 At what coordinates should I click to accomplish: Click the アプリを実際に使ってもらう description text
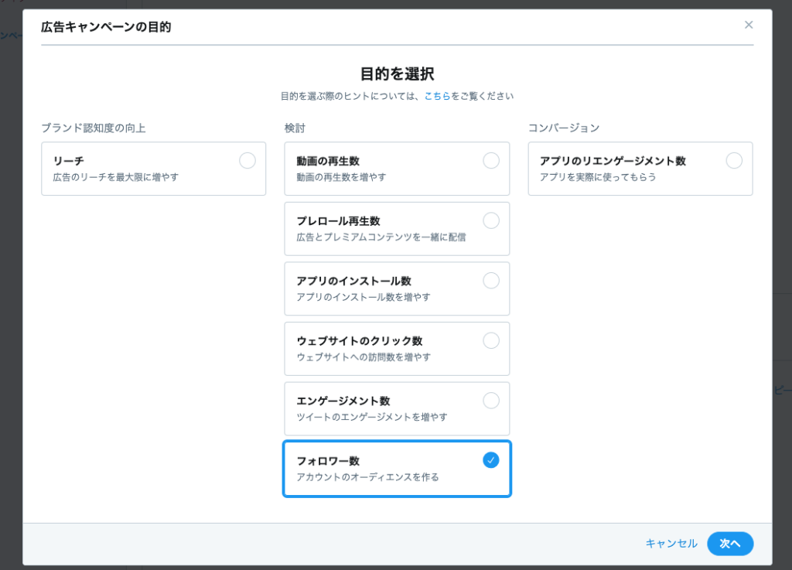(x=598, y=177)
